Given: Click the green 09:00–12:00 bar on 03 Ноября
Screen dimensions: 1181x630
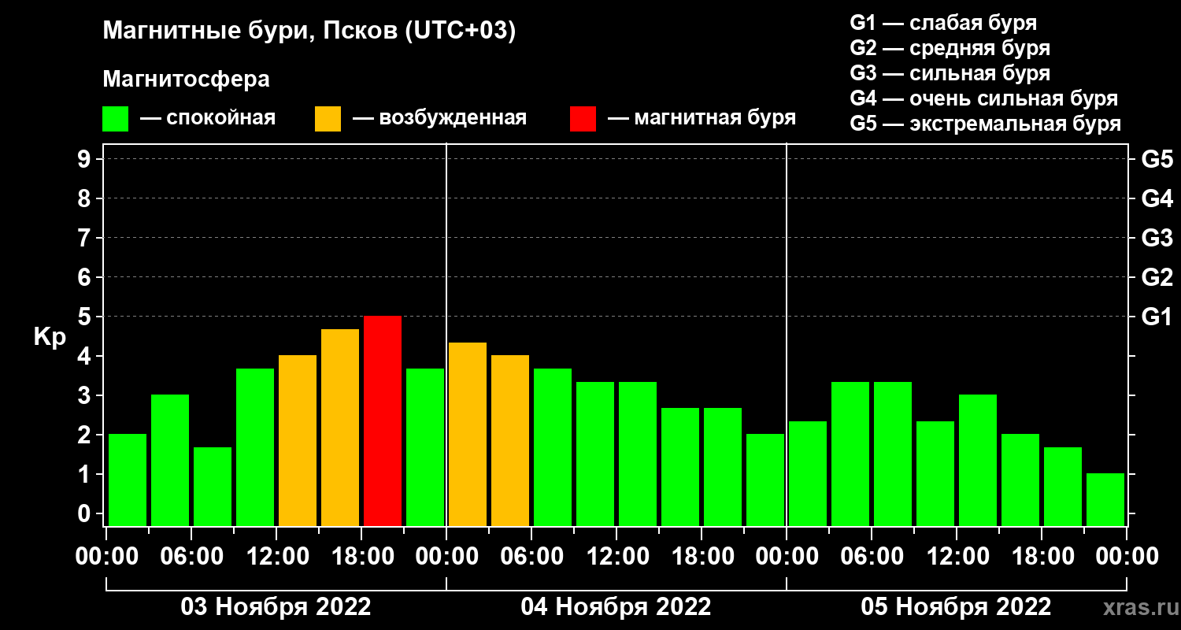Looking at the screenshot, I should pos(255,447).
